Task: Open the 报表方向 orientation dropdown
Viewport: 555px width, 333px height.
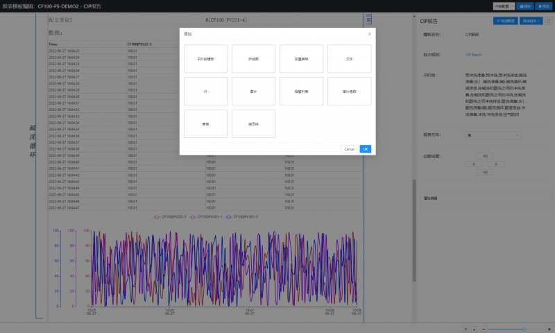Action: pos(492,135)
